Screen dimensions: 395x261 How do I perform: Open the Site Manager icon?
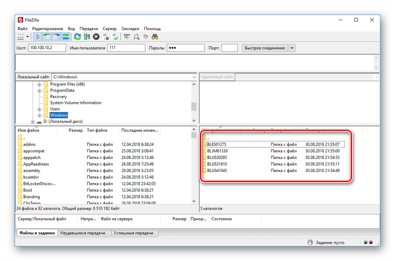pos(21,37)
